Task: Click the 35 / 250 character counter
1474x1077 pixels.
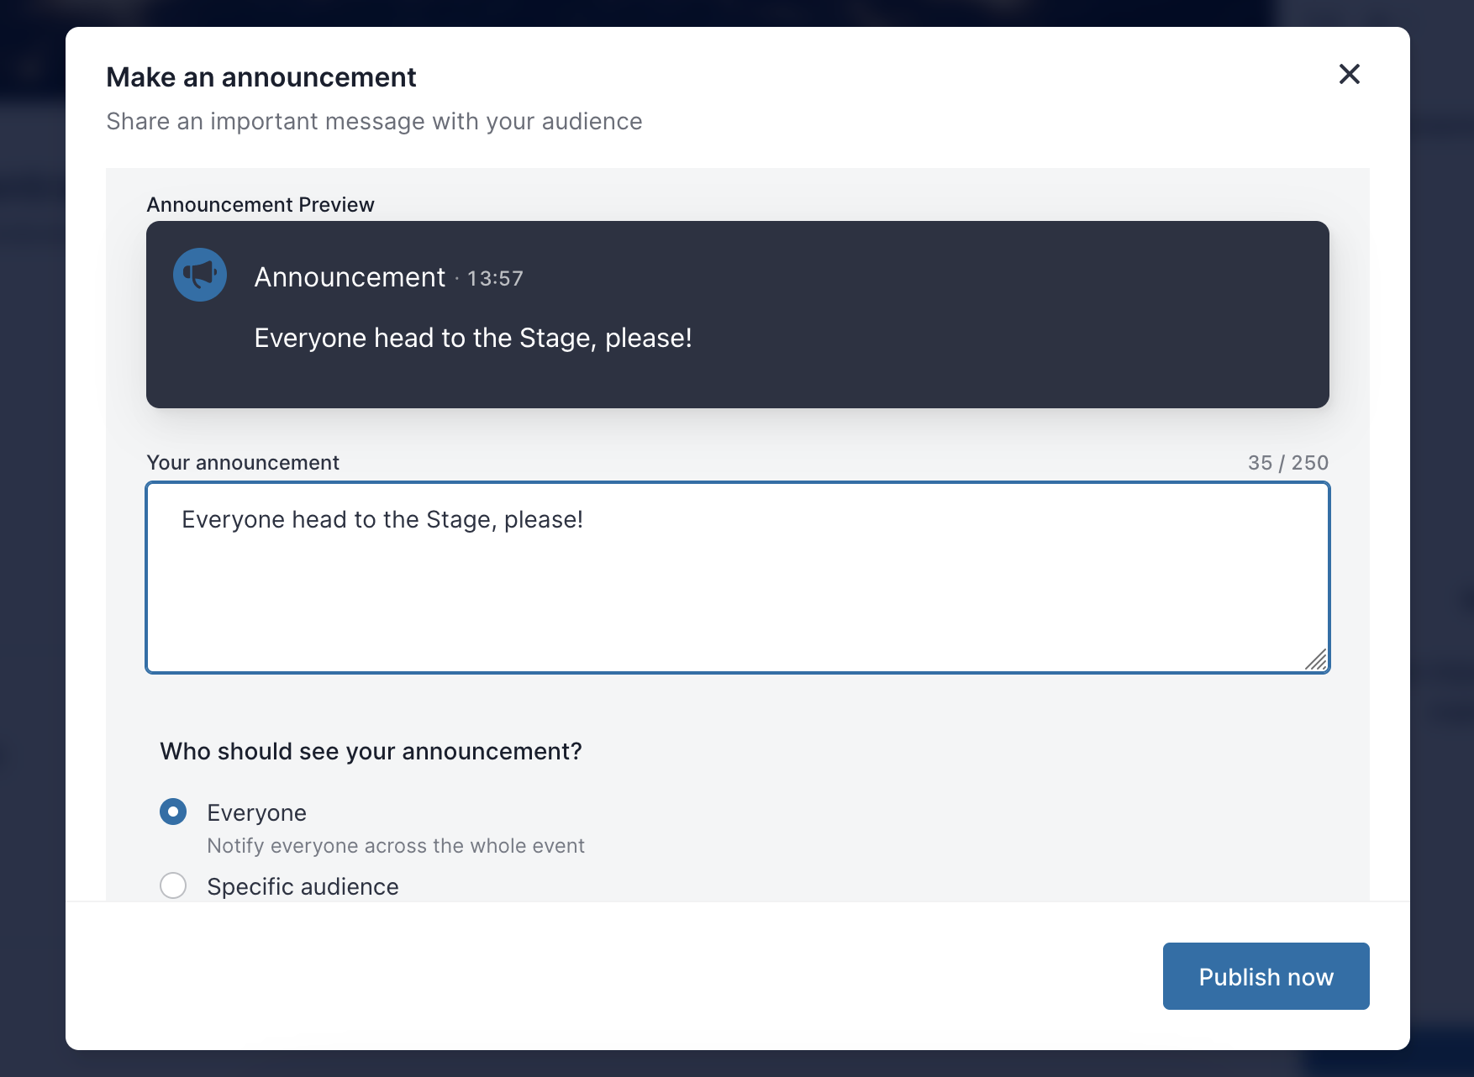Action: (x=1287, y=463)
